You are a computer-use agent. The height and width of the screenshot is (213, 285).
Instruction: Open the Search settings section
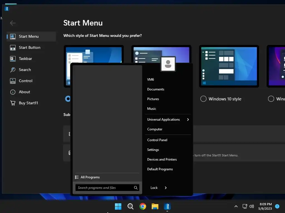[x=31, y=70]
